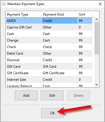The height and width of the screenshot is (122, 105).
Task: Click the greyed-out Delete button
Action: point(78,95)
